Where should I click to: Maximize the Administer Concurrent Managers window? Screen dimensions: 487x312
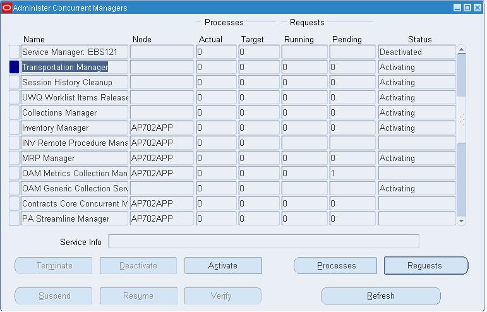[x=468, y=8]
